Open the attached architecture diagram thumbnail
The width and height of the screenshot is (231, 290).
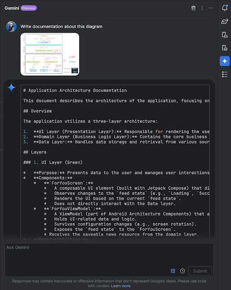pyautogui.click(x=50, y=54)
